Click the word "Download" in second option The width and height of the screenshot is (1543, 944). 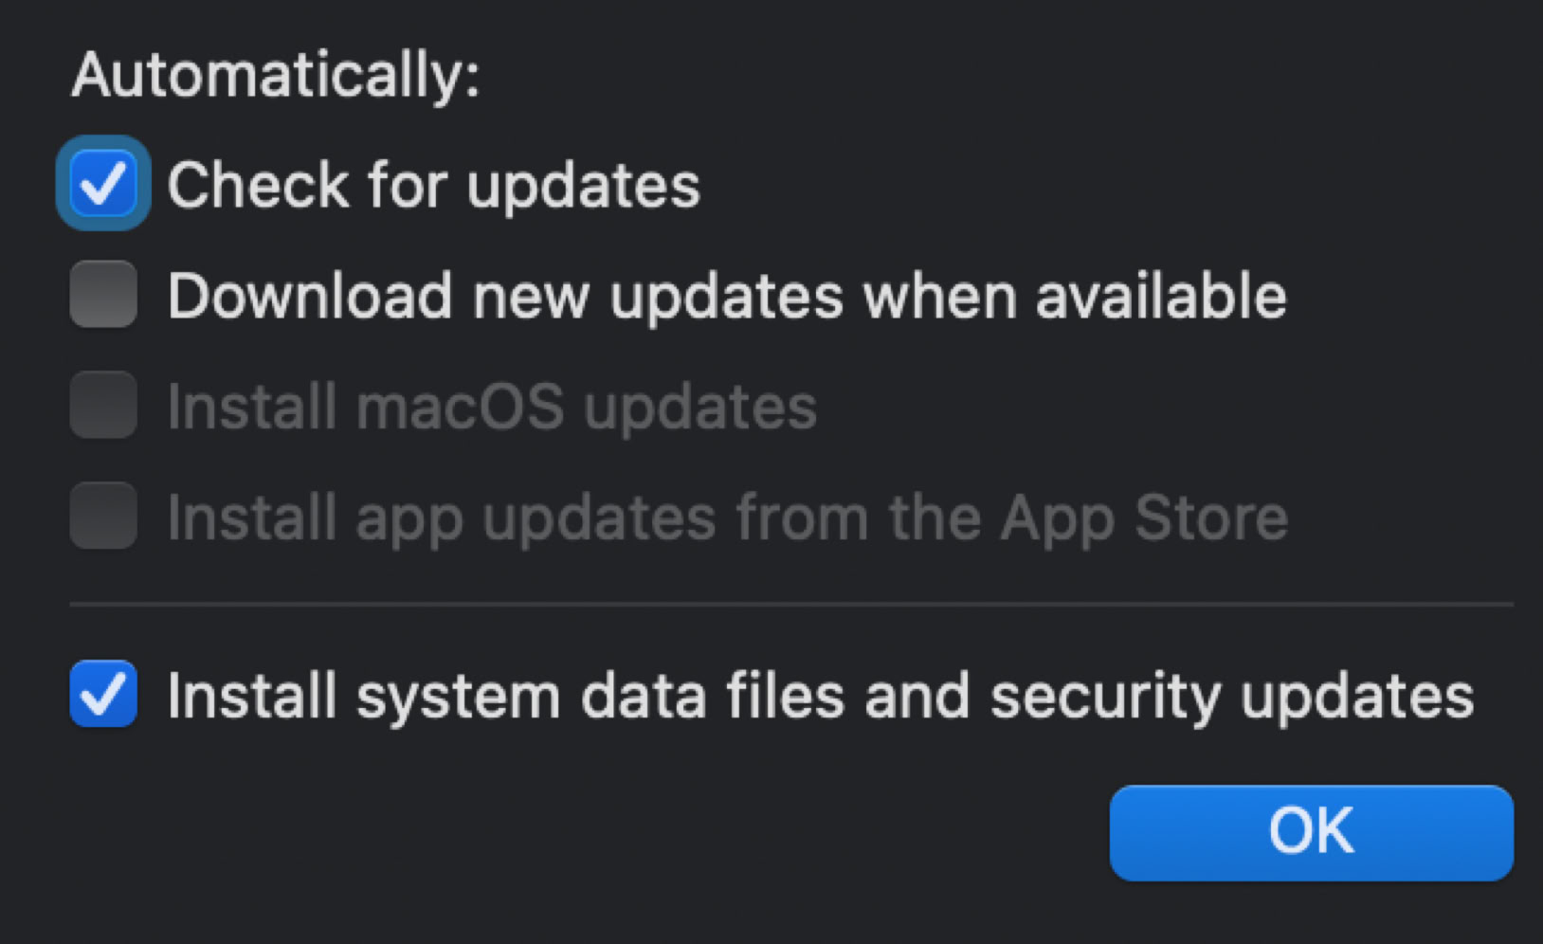tap(310, 296)
